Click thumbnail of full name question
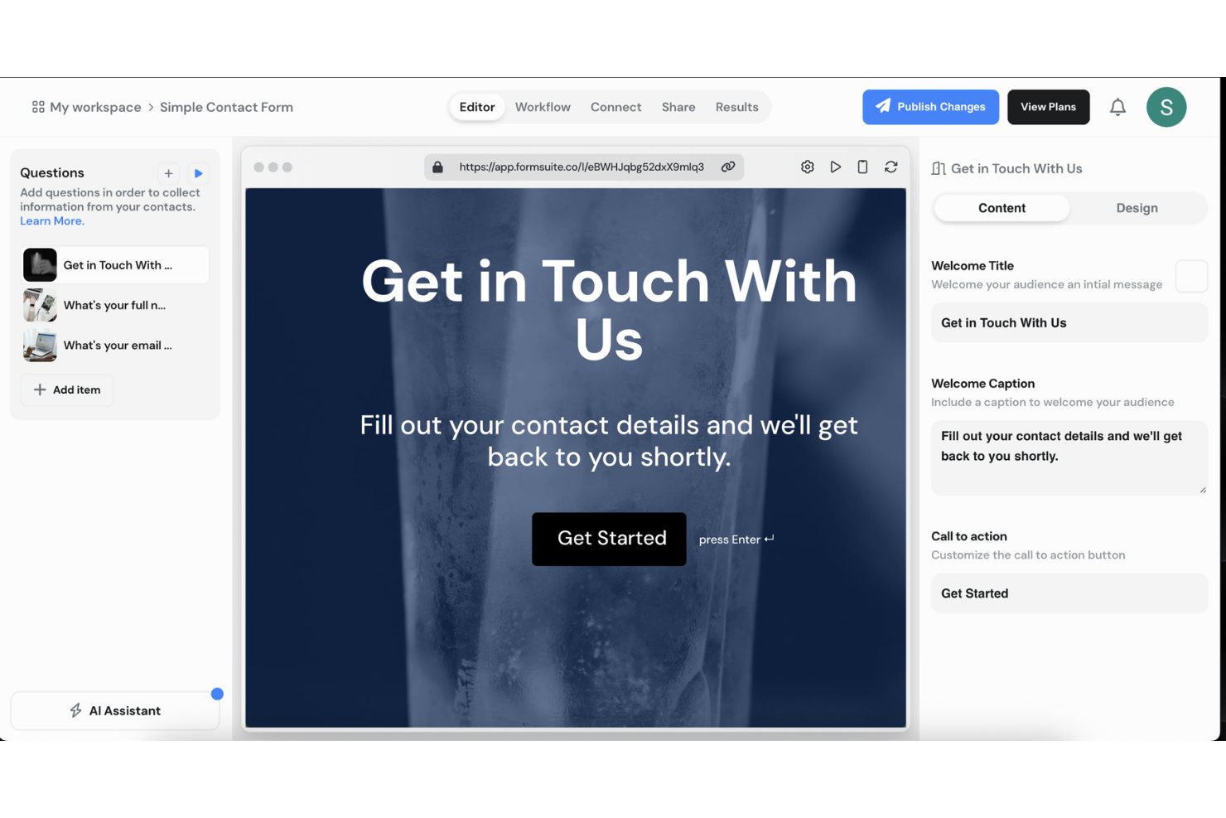1226x818 pixels. 40,305
